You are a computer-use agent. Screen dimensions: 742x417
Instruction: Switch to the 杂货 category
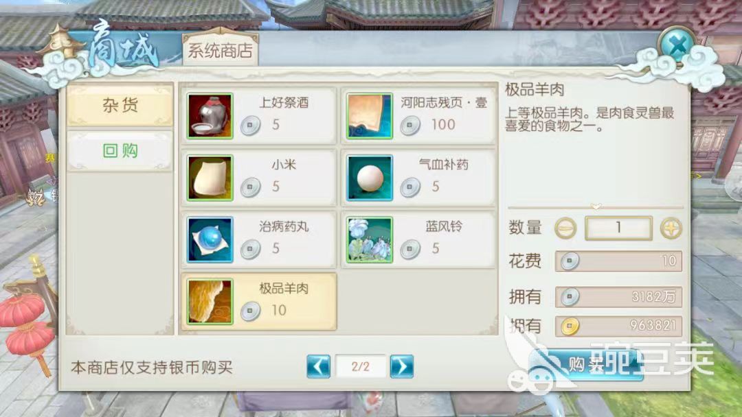coord(120,106)
